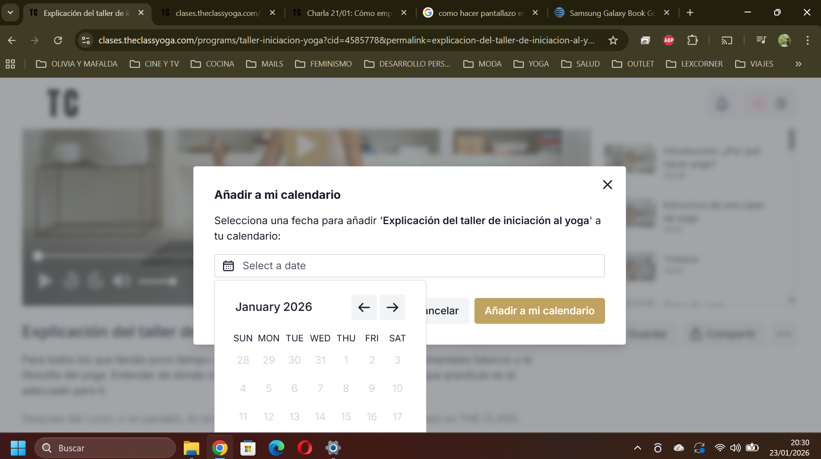Open the browser extensions puzzle icon
The width and height of the screenshot is (821, 459).
coord(692,40)
